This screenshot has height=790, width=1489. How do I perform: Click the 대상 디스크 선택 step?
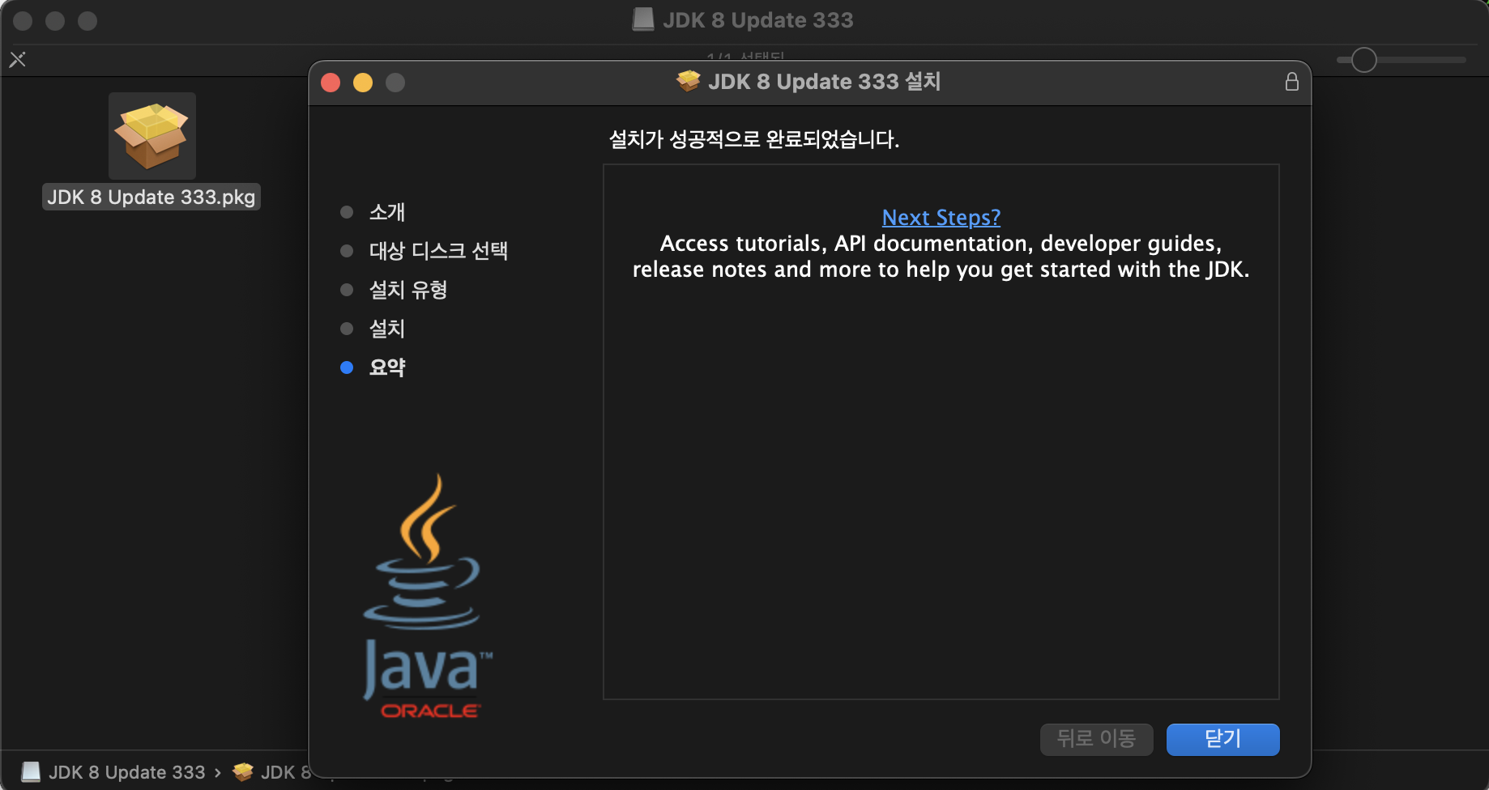(x=437, y=251)
